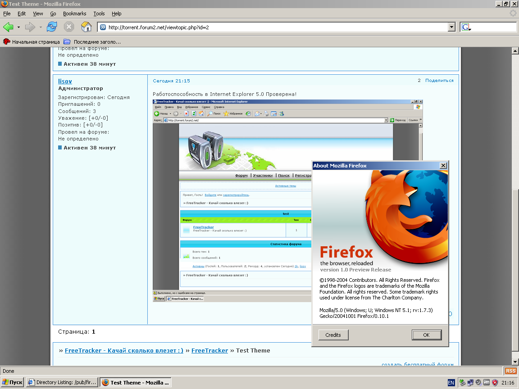This screenshot has height=389, width=519.
Task: Click the создать бесплатный форум link
Action: pos(417,364)
